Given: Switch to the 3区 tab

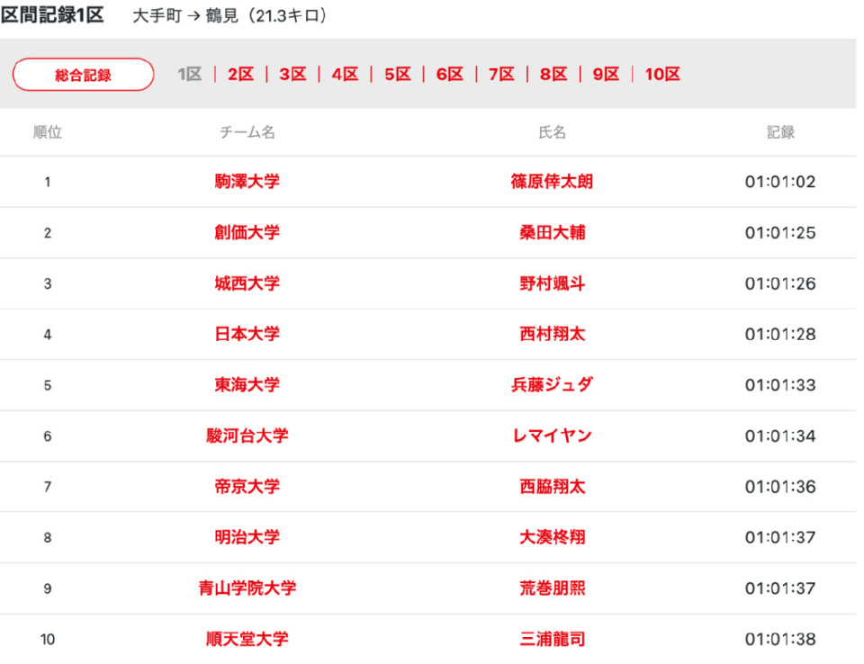Looking at the screenshot, I should (x=292, y=75).
